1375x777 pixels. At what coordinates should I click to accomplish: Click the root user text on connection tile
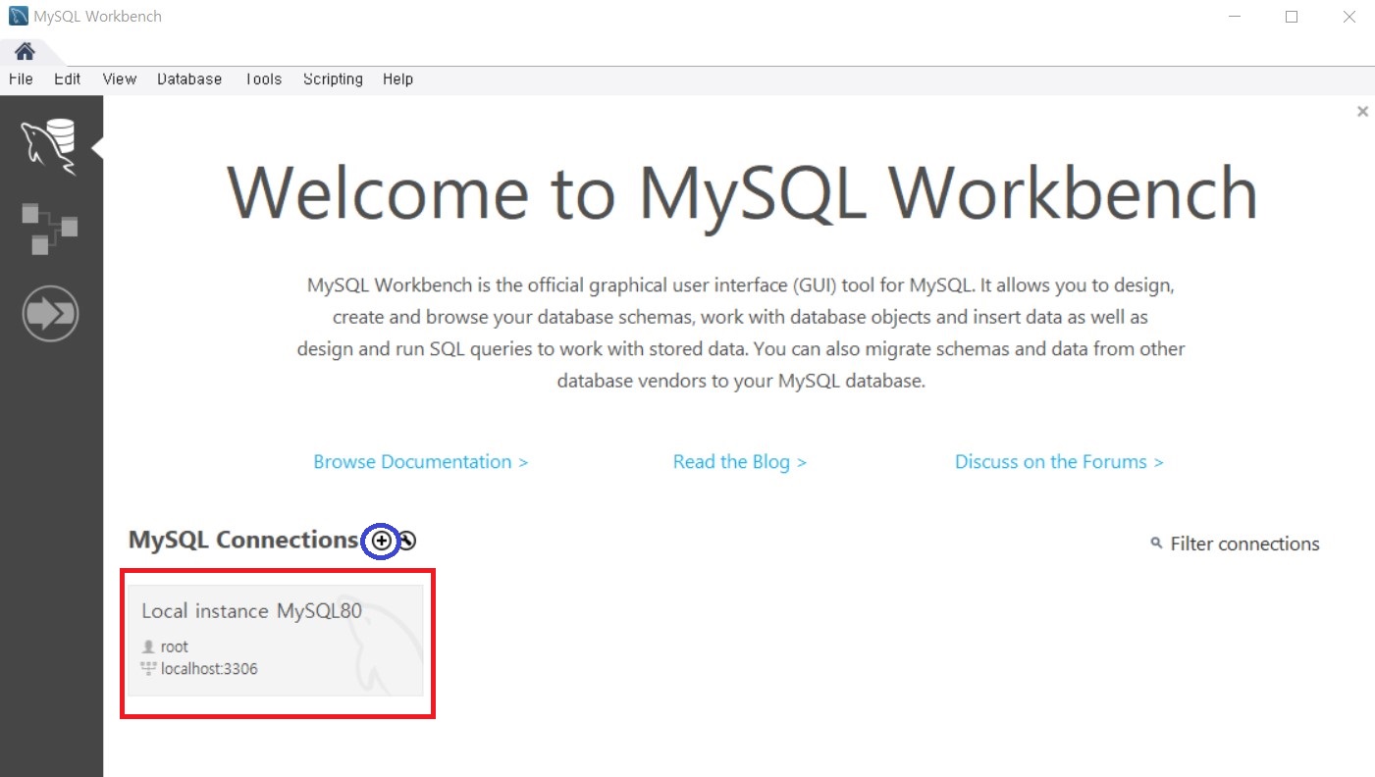click(x=174, y=647)
